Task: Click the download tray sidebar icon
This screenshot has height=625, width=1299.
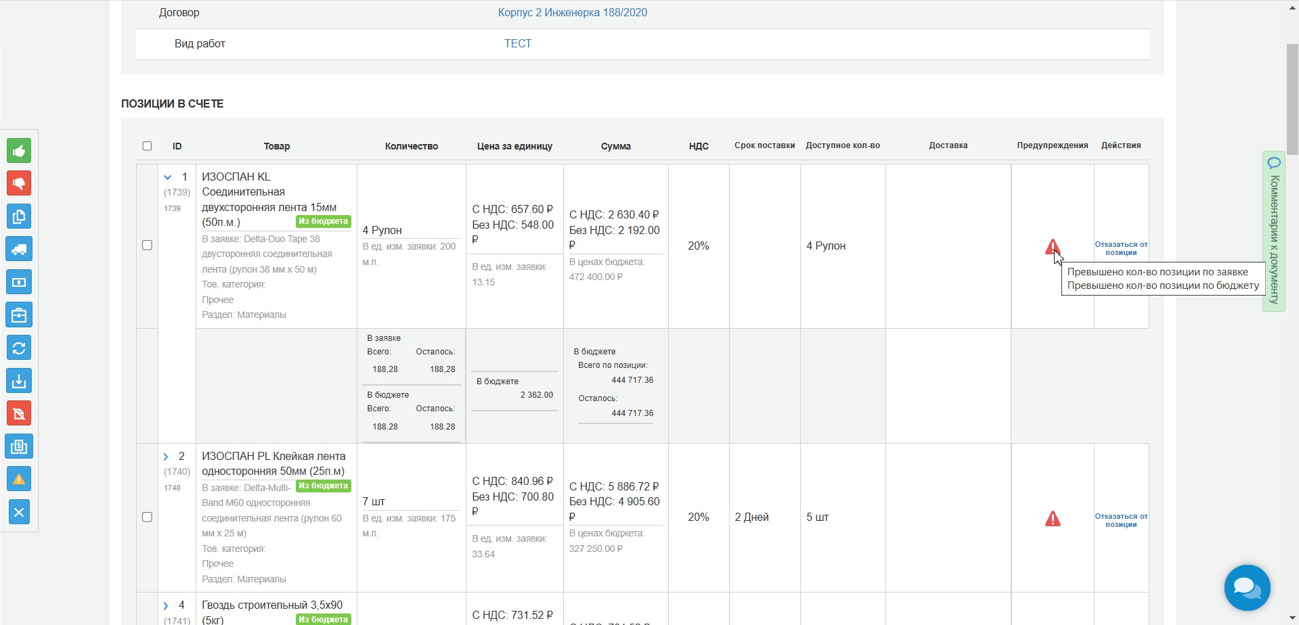Action: pos(19,381)
